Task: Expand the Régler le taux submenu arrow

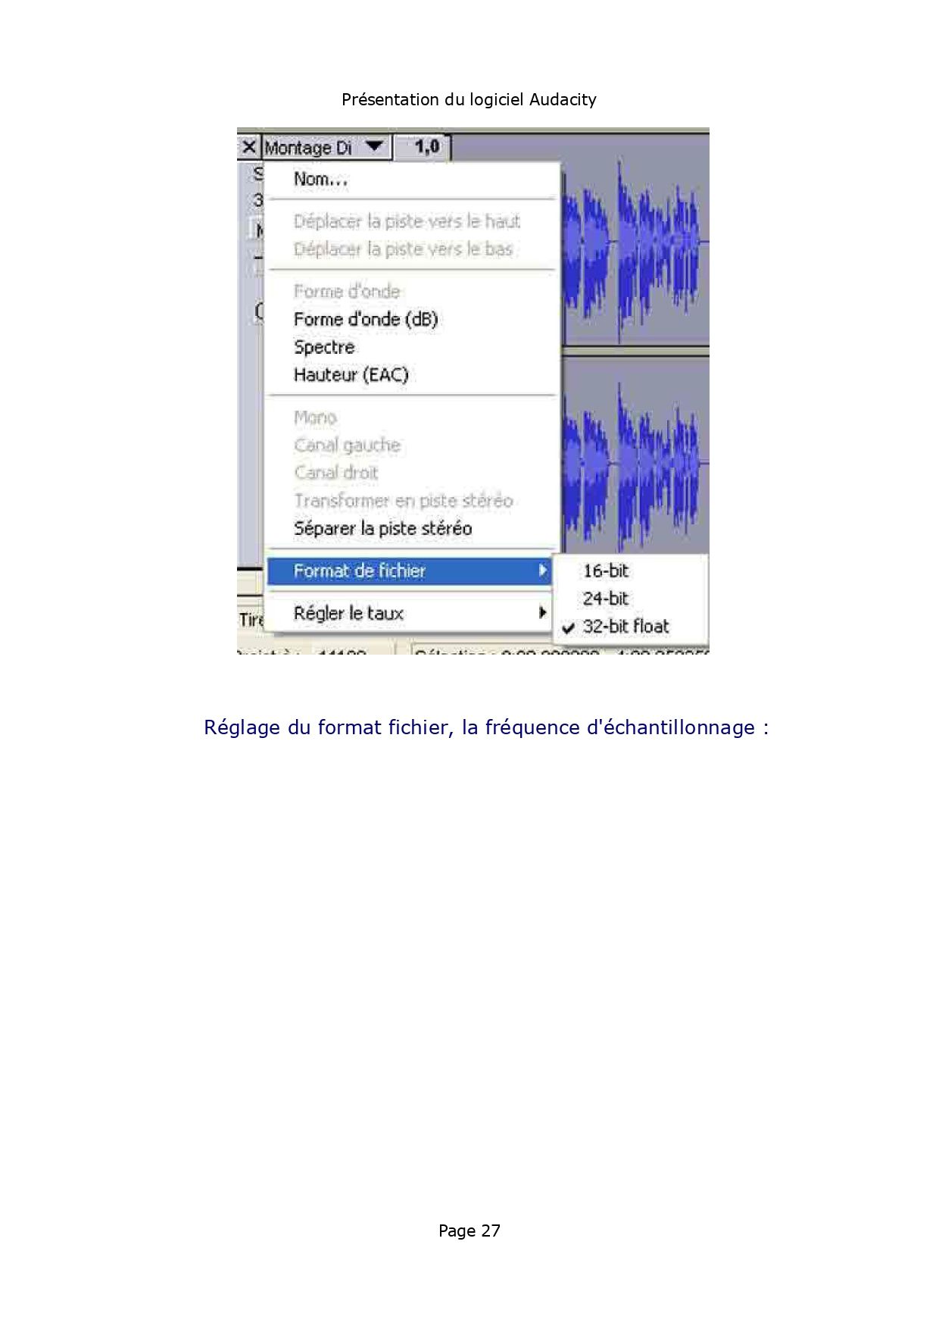Action: pyautogui.click(x=542, y=613)
